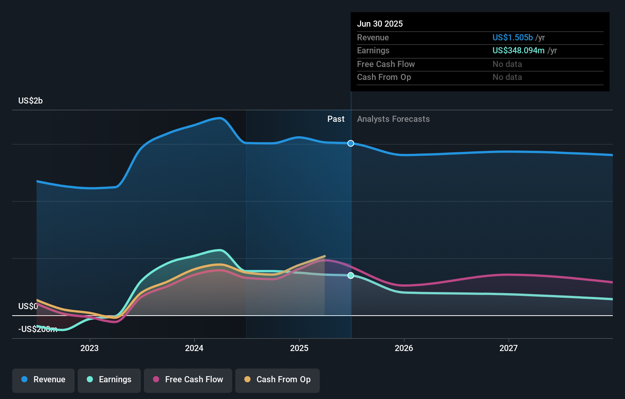Select the Earnings data point at Jun 2025
This screenshot has height=399, width=625.
[x=351, y=275]
